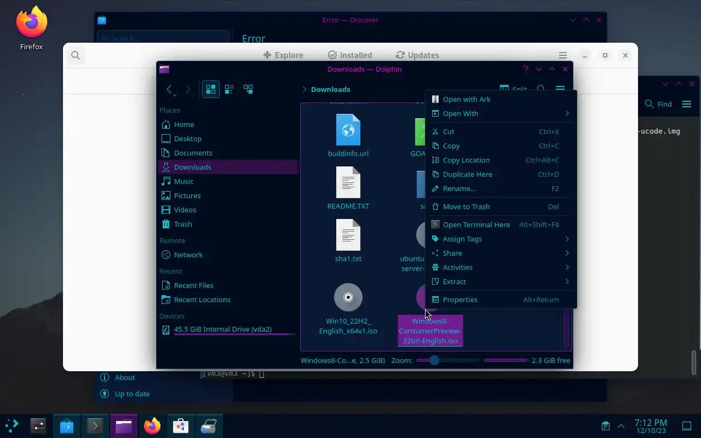Switch Dolphin to Compact view mode

[229, 89]
